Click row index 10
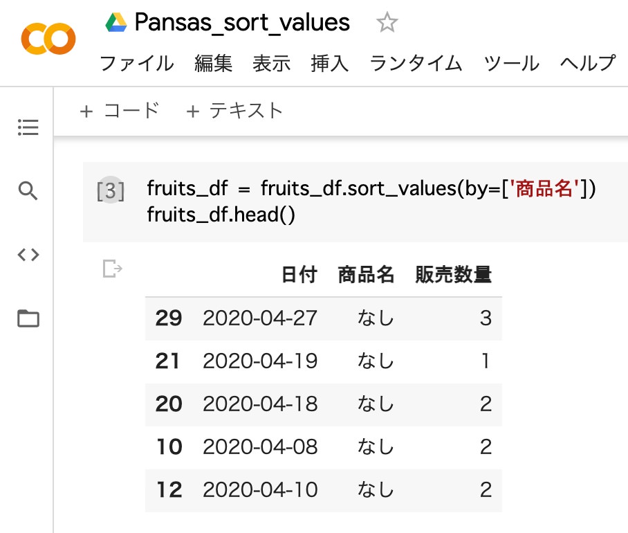 tap(169, 447)
